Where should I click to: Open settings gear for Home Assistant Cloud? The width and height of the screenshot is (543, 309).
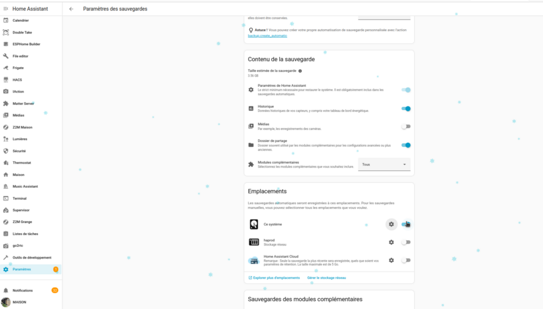392,260
